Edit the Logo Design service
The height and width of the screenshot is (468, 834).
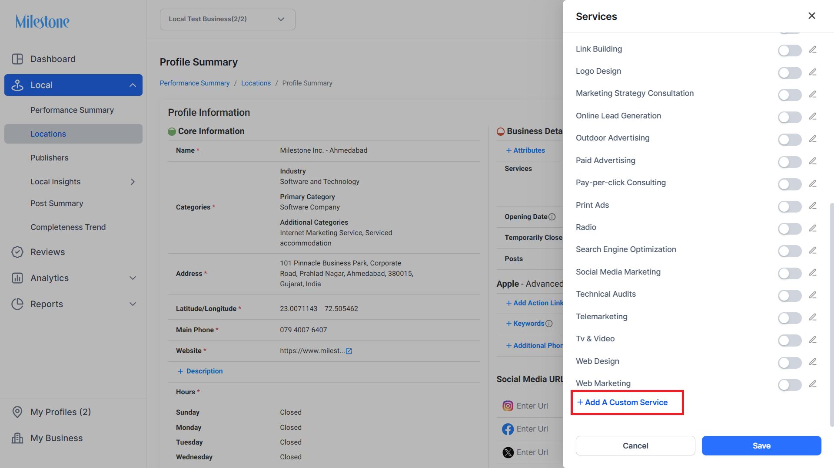[812, 72]
